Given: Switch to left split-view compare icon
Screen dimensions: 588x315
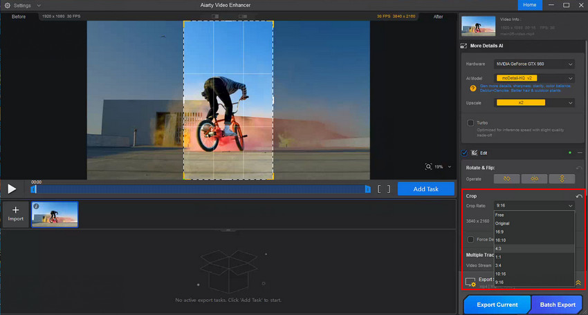Looking at the screenshot, I should click(215, 17).
